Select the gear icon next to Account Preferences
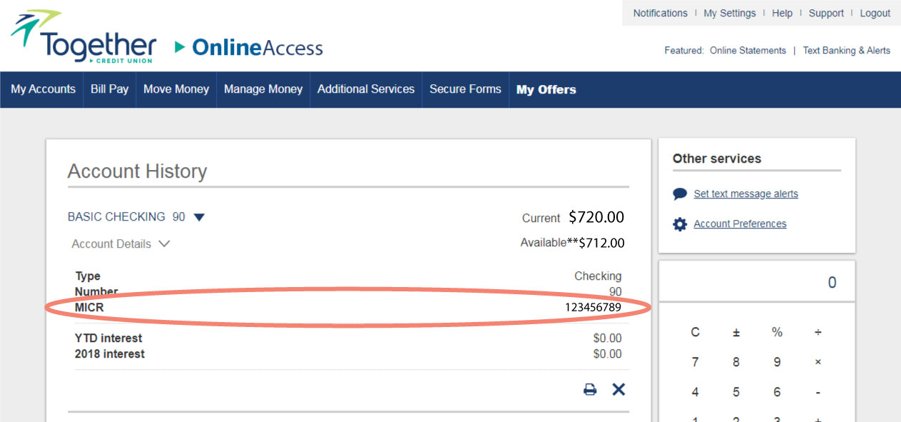 (x=679, y=223)
